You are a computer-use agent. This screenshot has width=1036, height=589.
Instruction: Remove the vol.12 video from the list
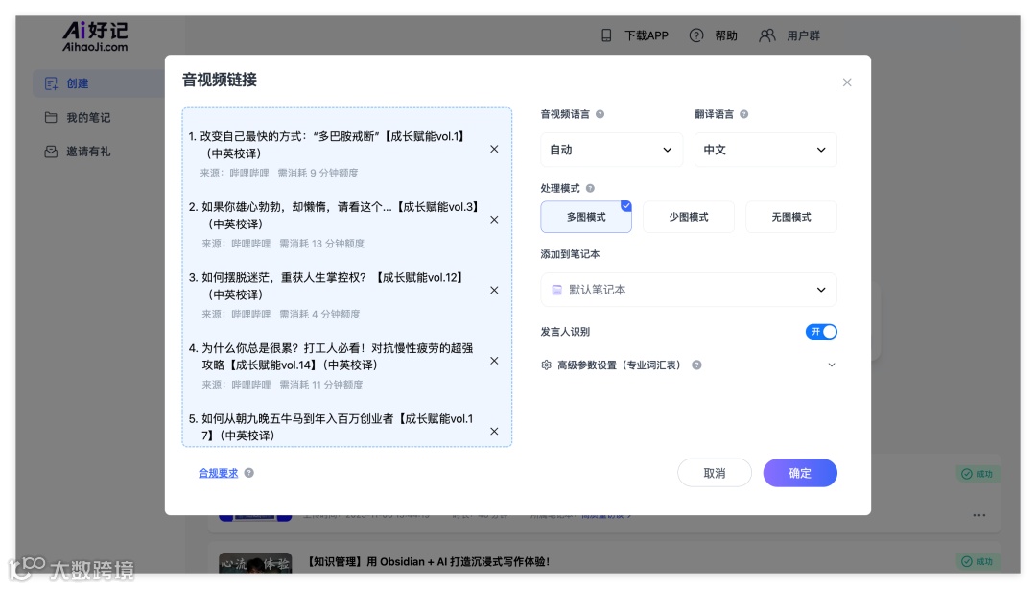494,291
